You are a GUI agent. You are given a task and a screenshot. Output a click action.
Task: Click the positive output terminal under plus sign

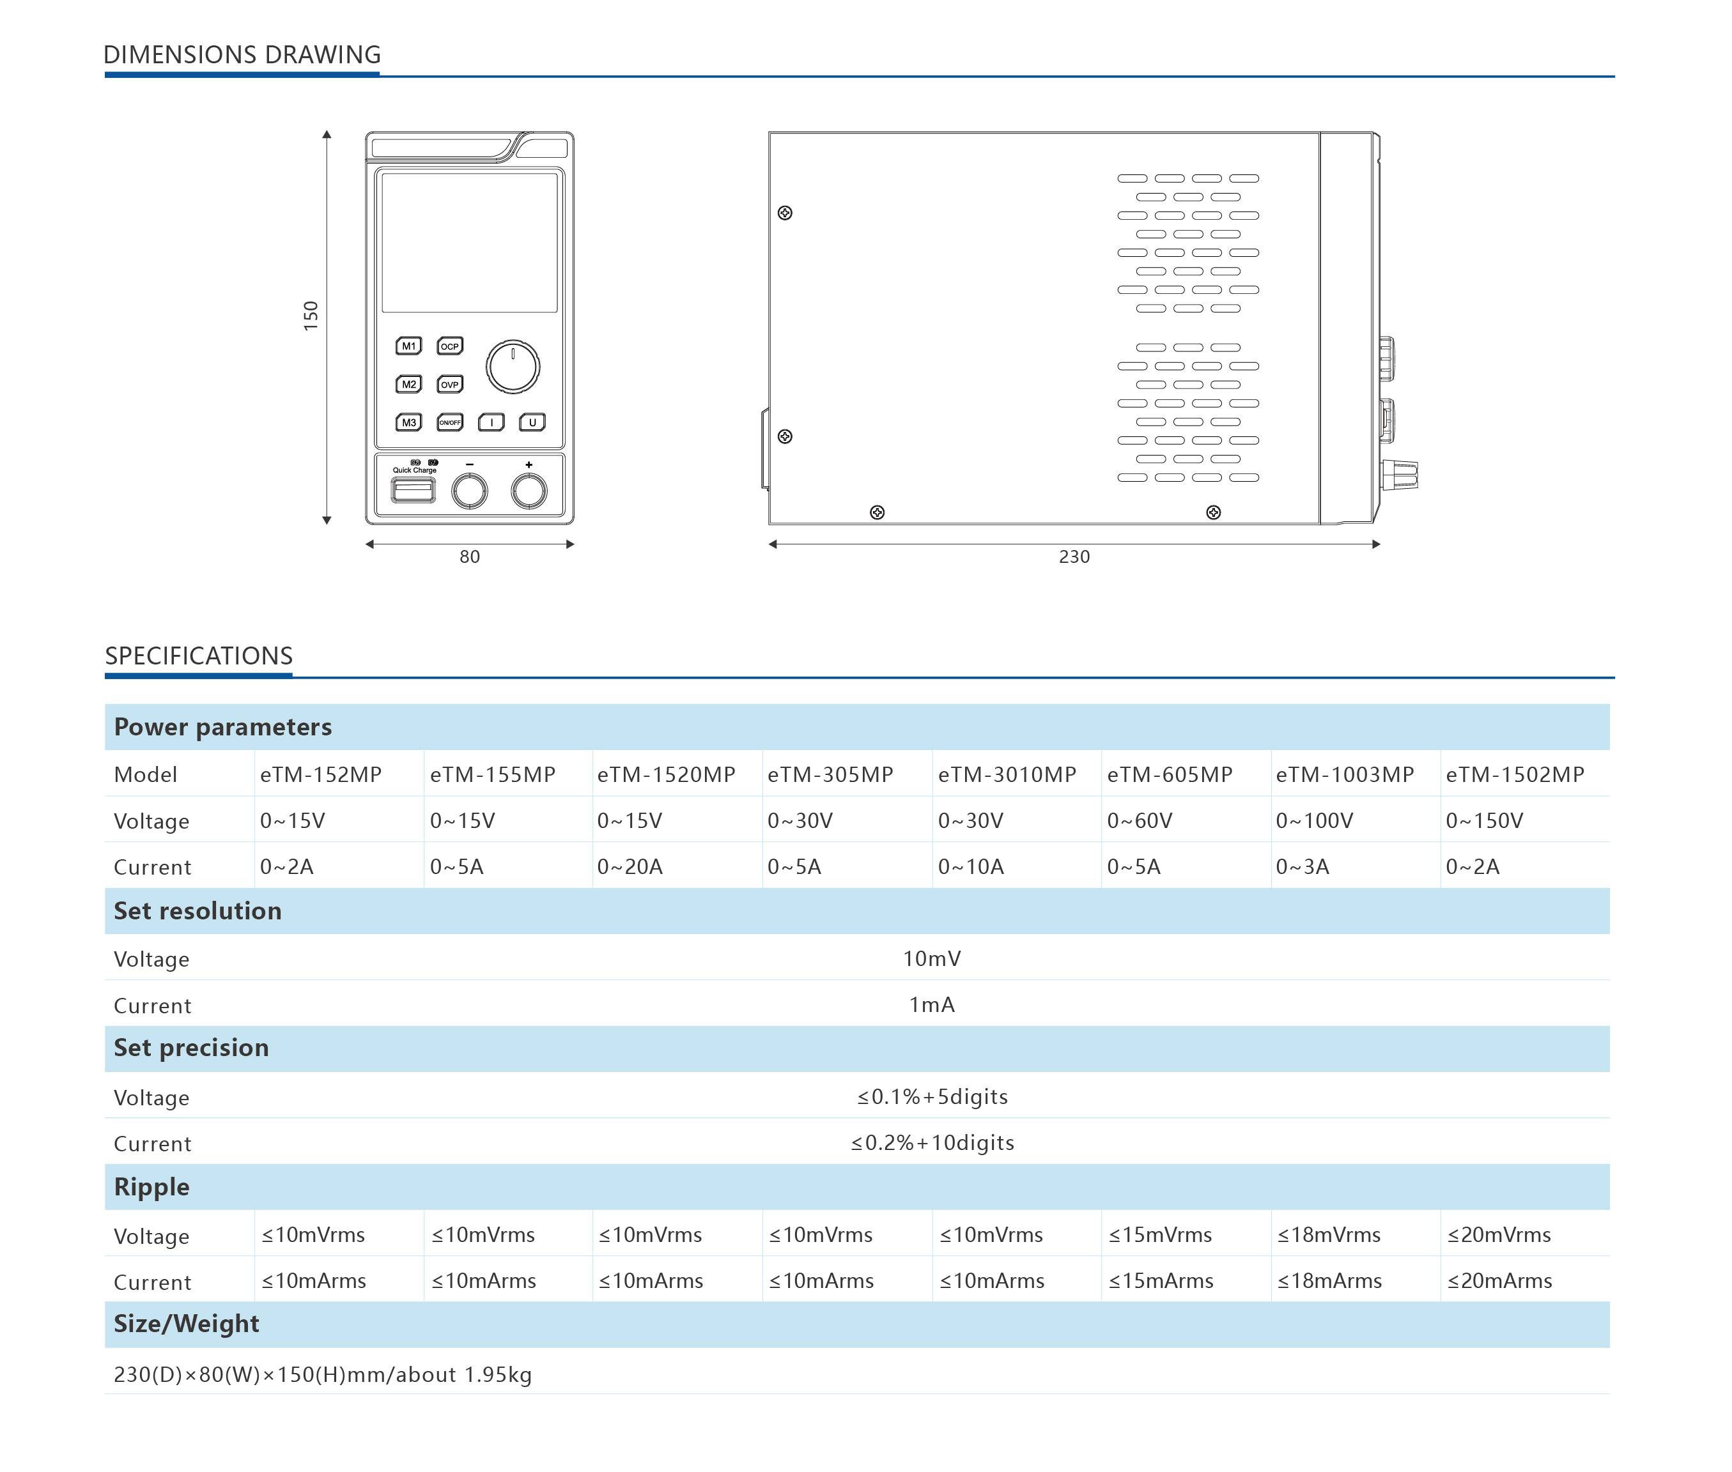point(529,491)
